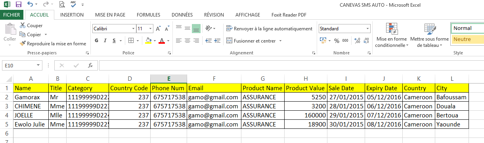This screenshot has height=143, width=484.
Task: Open the Standard number format dropdown
Action: click(x=367, y=29)
